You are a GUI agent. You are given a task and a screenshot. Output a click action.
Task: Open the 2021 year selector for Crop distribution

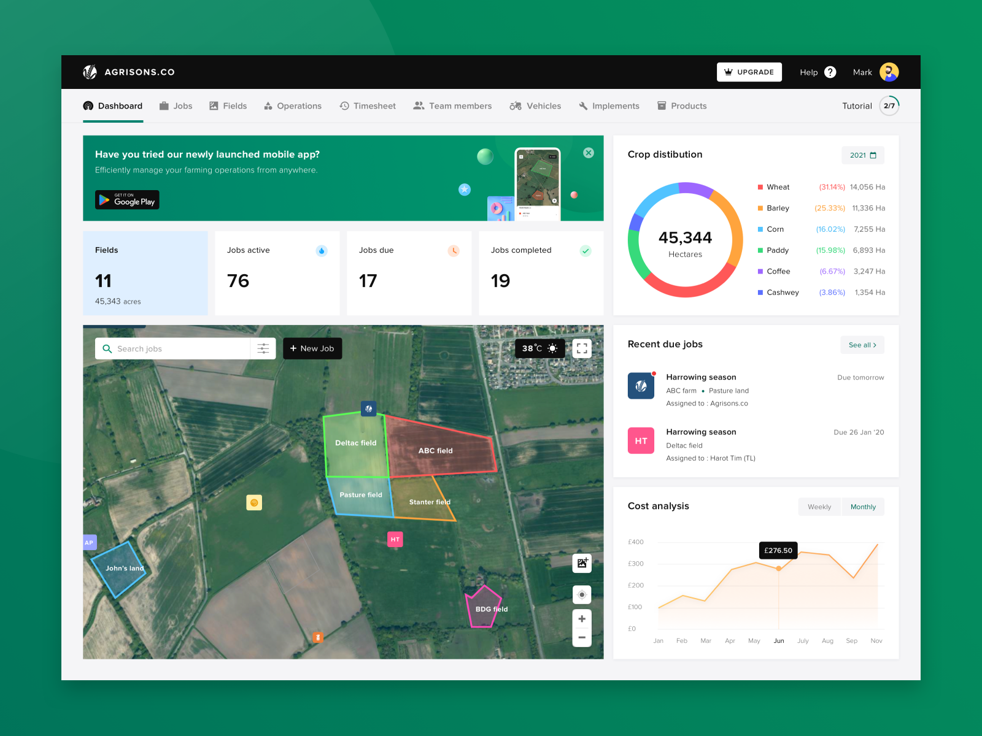tap(862, 155)
